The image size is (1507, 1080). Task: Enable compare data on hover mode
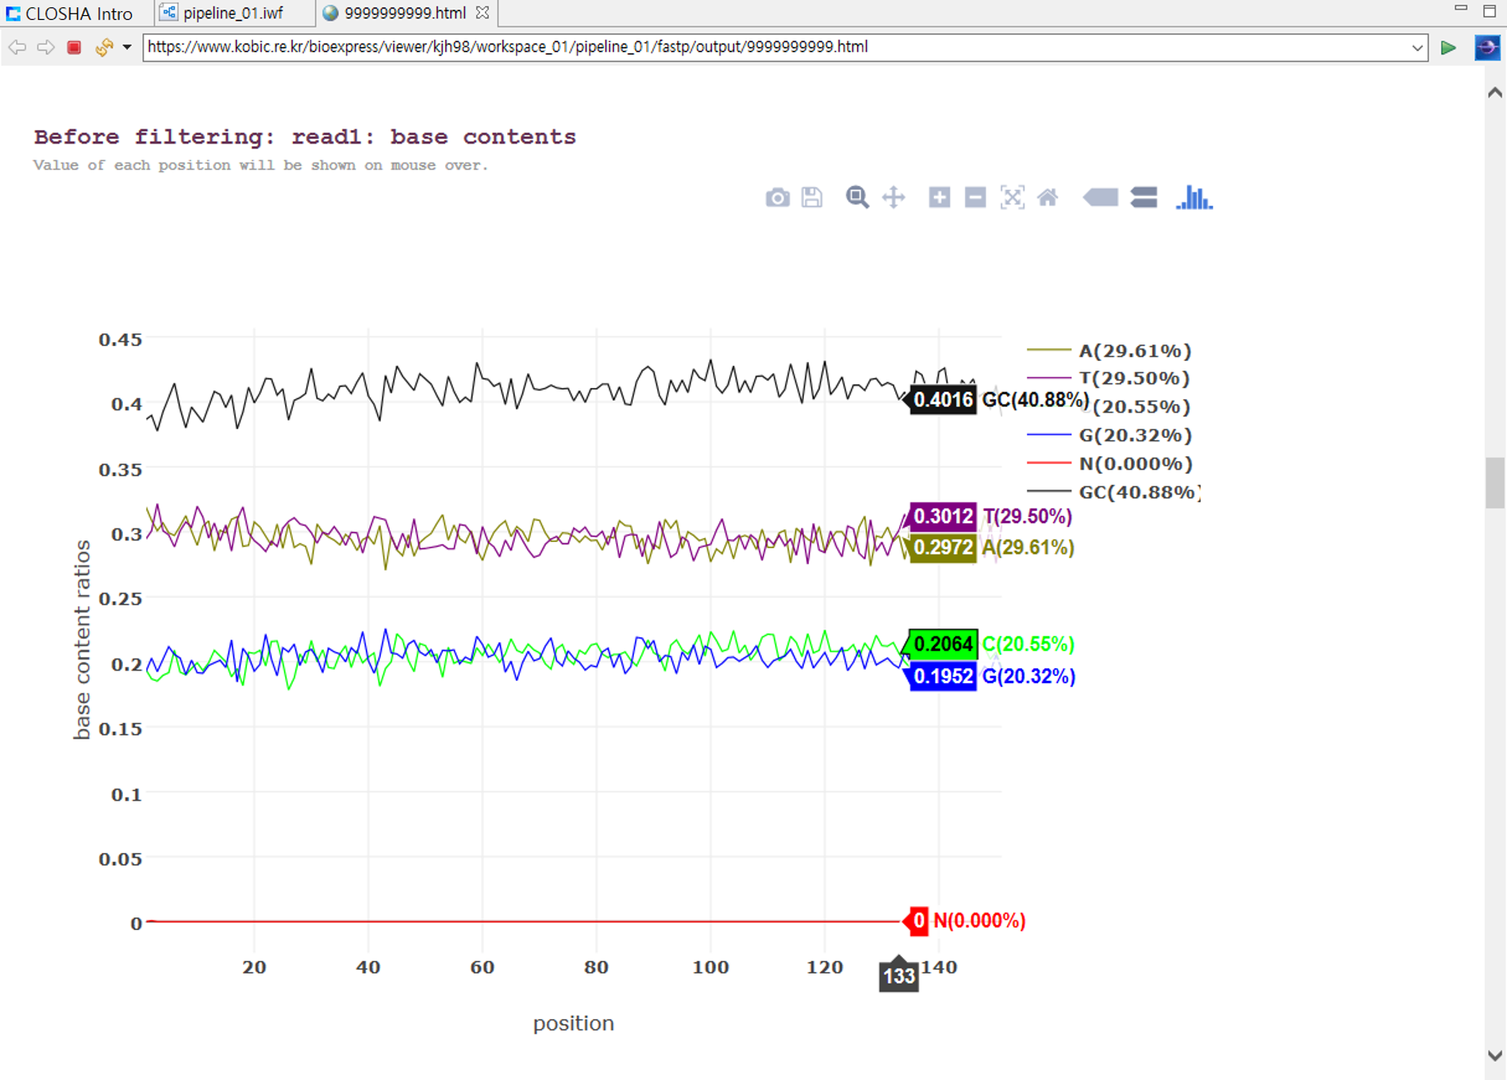1144,198
